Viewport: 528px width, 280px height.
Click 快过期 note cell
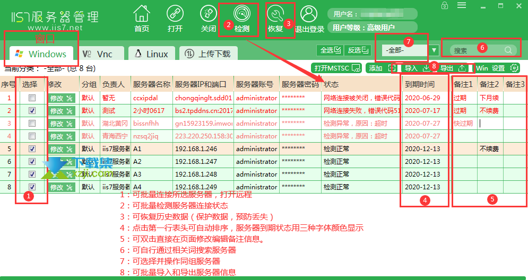(x=463, y=124)
